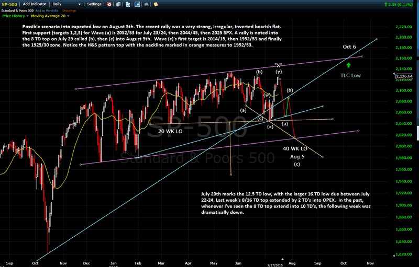Viewport: 419px width, 267px height.
Task: Click the TLC Low annotation text
Action: [350, 76]
